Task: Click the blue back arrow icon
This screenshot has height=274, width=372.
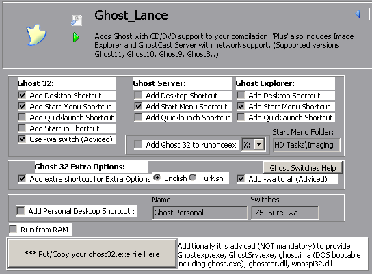Action: pos(358,14)
